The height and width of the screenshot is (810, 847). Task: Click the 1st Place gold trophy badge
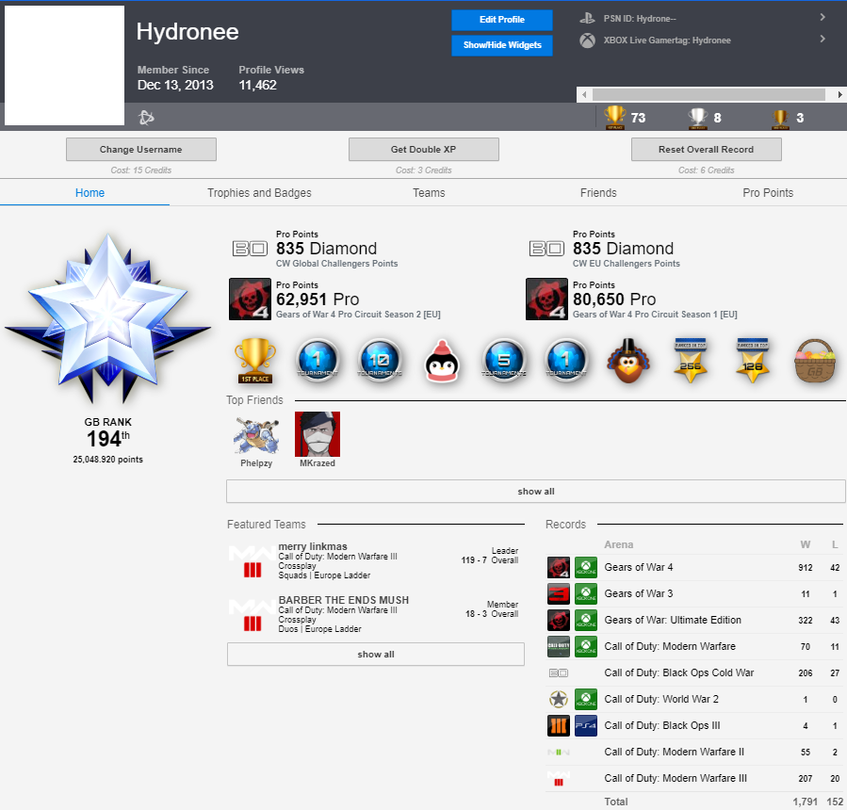point(255,361)
